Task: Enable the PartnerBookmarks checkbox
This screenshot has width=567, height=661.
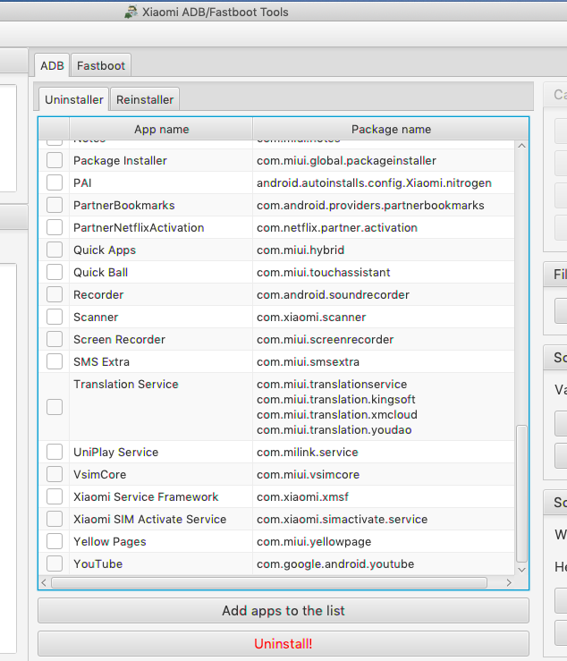Action: (55, 206)
